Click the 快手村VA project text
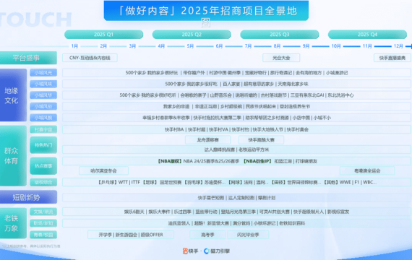Viewport: 412px width, 260px height. click(x=218, y=129)
